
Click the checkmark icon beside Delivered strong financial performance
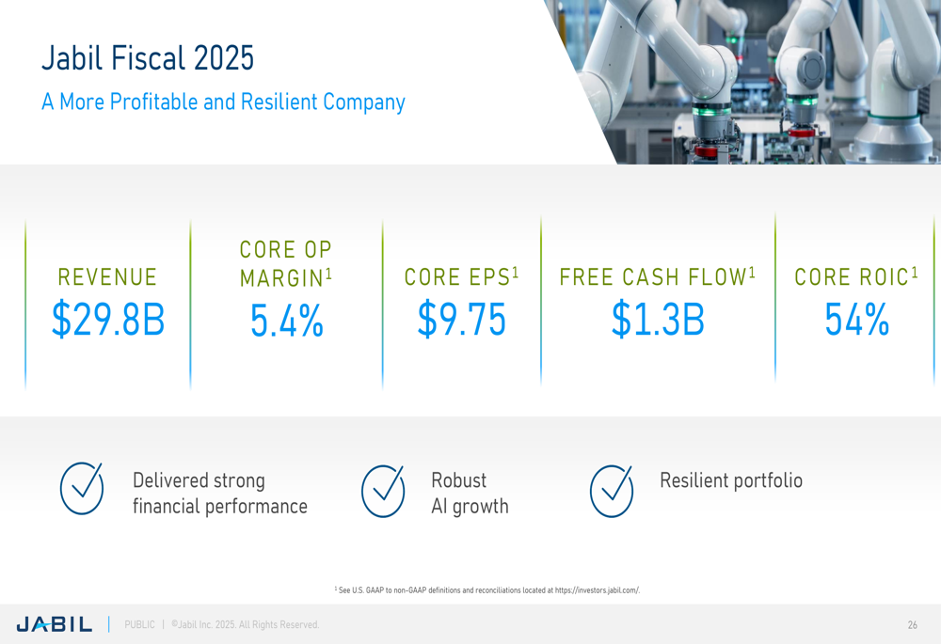point(82,488)
